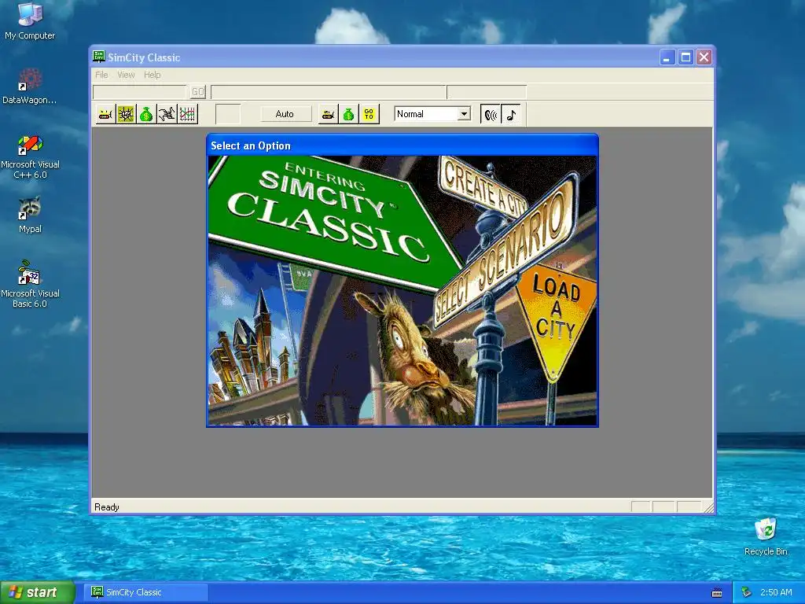Open the File menu
Image resolution: width=805 pixels, height=604 pixels.
[101, 75]
